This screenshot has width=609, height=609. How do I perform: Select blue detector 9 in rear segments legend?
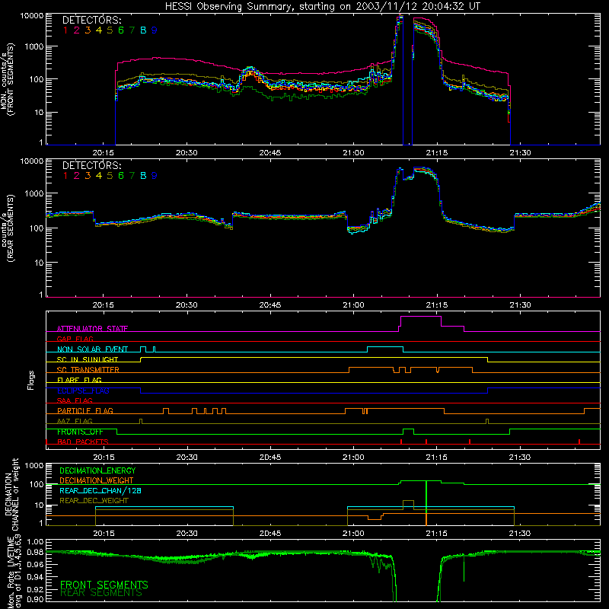(155, 176)
